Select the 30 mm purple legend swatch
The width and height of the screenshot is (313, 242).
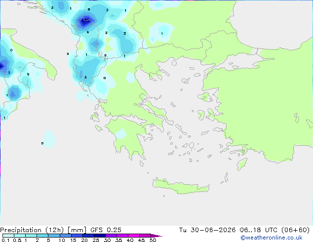111,236
